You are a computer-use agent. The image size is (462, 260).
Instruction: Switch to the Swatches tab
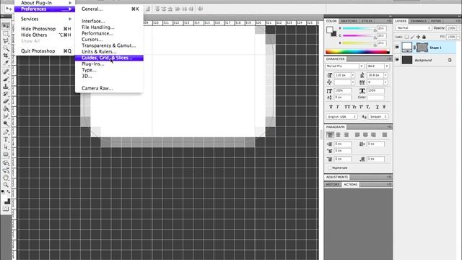coord(349,21)
